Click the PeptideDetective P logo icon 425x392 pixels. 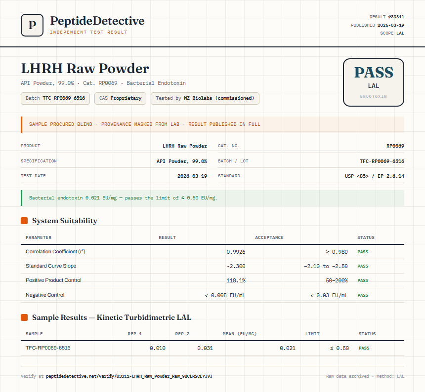coord(32,25)
